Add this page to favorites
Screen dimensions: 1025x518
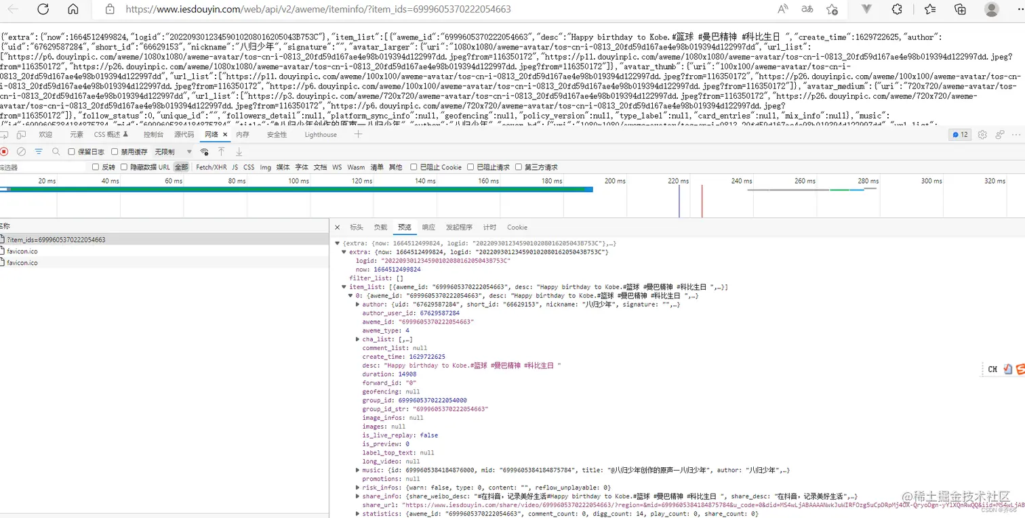832,9
